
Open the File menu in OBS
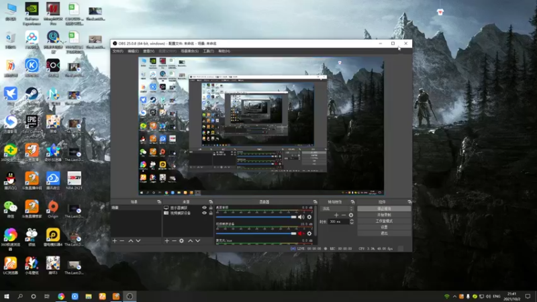[x=118, y=51]
